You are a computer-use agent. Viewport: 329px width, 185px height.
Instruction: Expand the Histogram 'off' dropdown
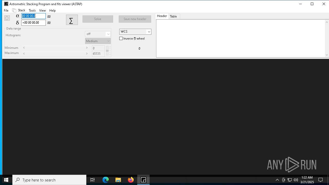[x=108, y=34]
